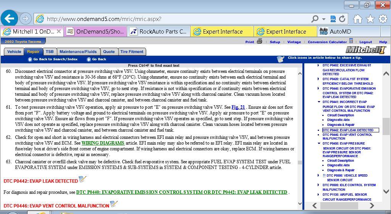Open the WIRING DIAGRAMS link
Screen dimensions: 391x214
click(x=103, y=143)
